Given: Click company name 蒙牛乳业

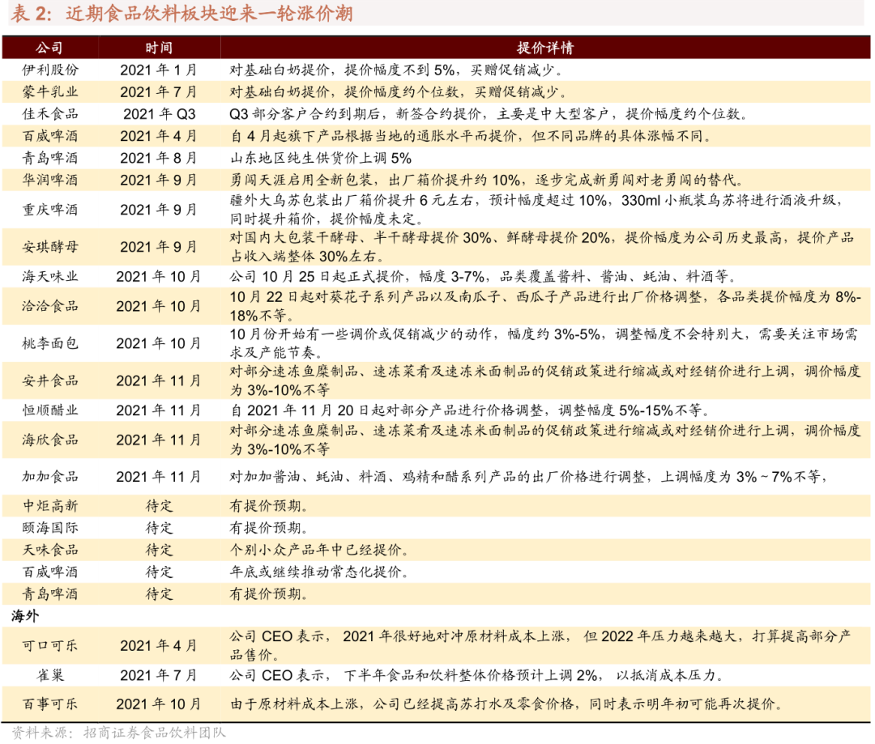Looking at the screenshot, I should (49, 92).
